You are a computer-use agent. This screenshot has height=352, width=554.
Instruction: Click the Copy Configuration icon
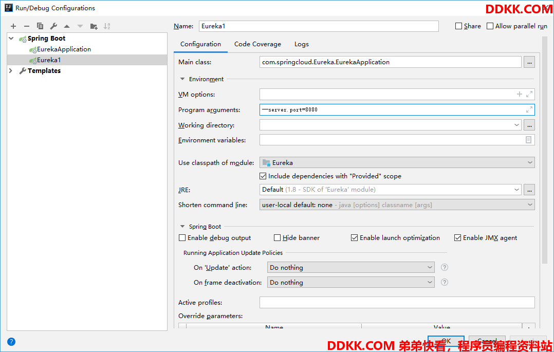(x=40, y=26)
